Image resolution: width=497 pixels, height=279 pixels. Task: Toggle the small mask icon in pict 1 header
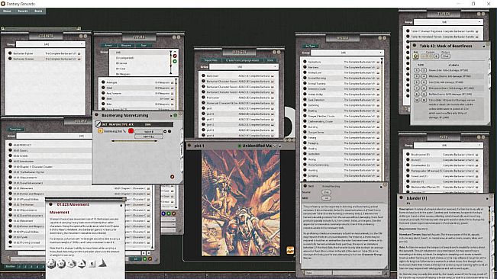tap(275, 146)
